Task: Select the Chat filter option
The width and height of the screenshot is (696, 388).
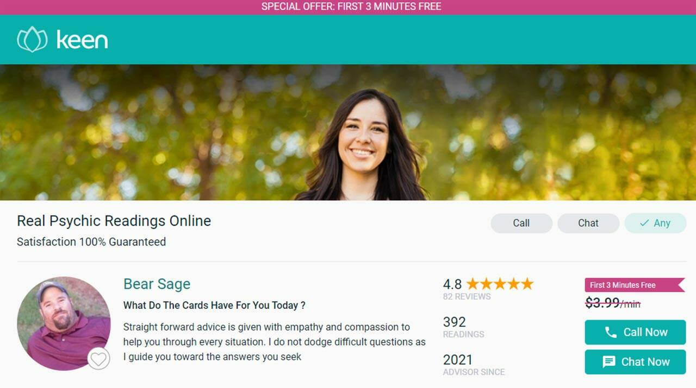Action: [x=588, y=223]
